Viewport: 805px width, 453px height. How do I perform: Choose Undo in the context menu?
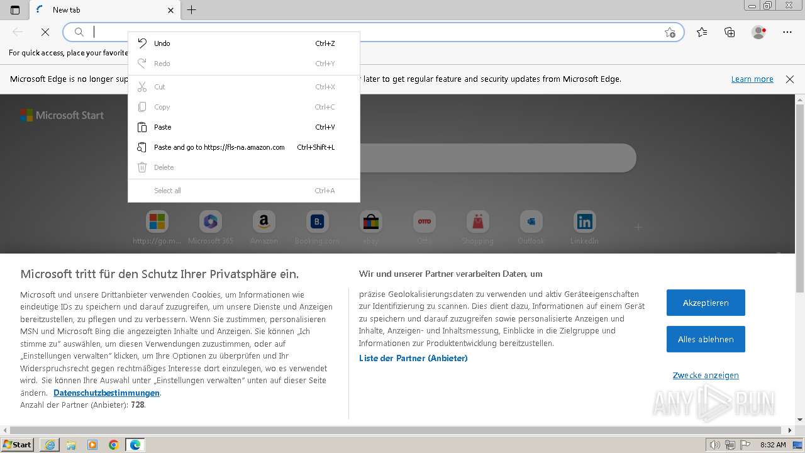244,43
